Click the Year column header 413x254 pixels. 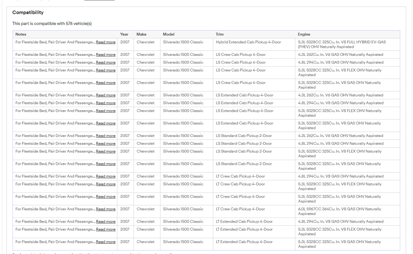click(124, 34)
